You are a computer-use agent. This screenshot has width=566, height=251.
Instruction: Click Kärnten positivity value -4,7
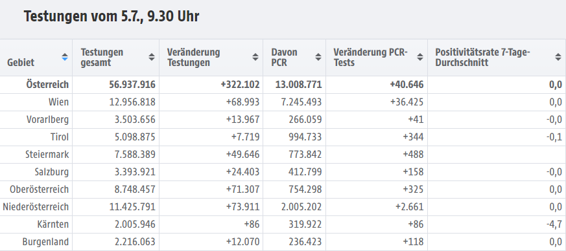pos(554,224)
